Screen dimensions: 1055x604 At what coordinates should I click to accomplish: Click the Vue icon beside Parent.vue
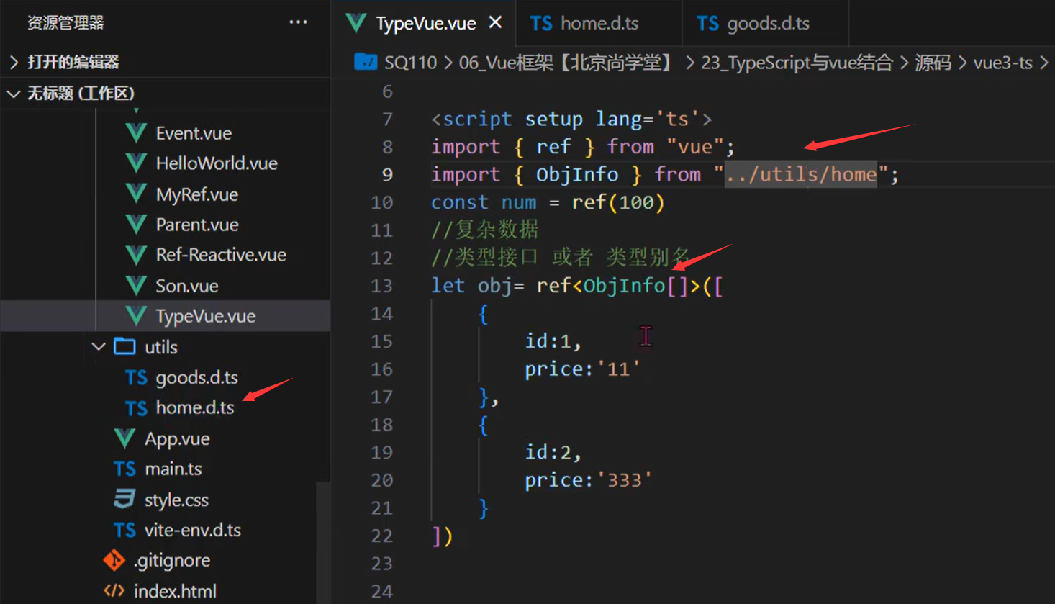[136, 225]
